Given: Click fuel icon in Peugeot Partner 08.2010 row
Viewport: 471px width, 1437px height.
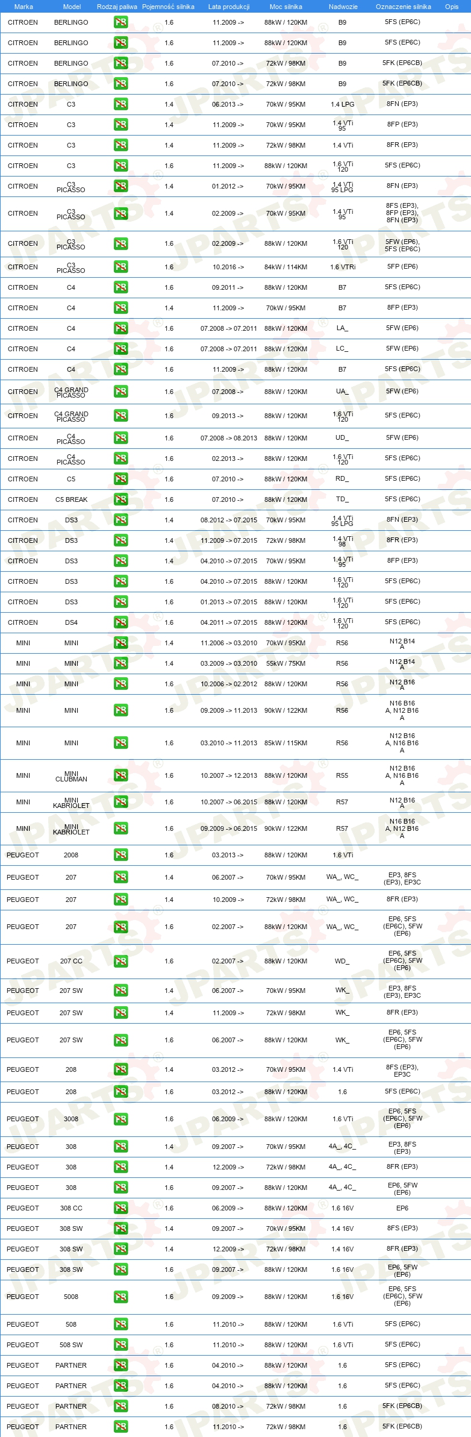Looking at the screenshot, I should click(x=120, y=1406).
